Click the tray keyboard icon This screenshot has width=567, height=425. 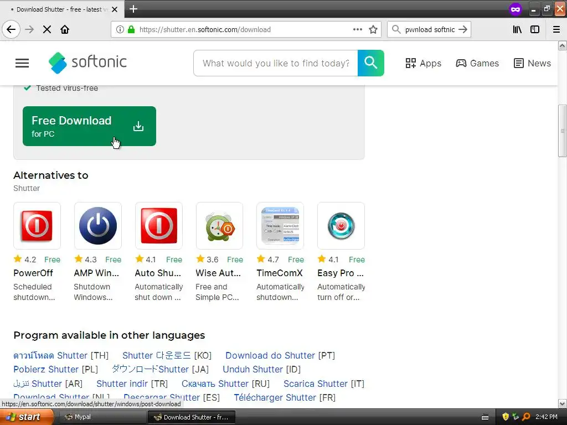click(485, 417)
